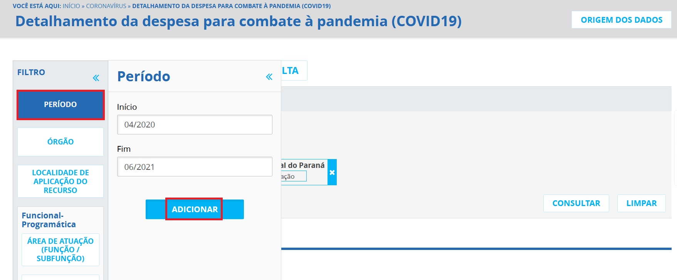
Task: Collapse the Período panel using its chevron
Action: 269,77
